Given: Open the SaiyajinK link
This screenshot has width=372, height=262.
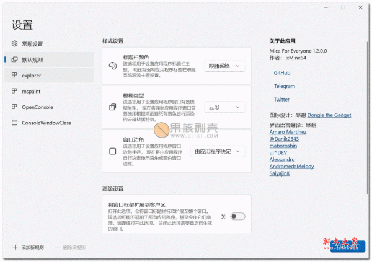Looking at the screenshot, I should coord(280,173).
